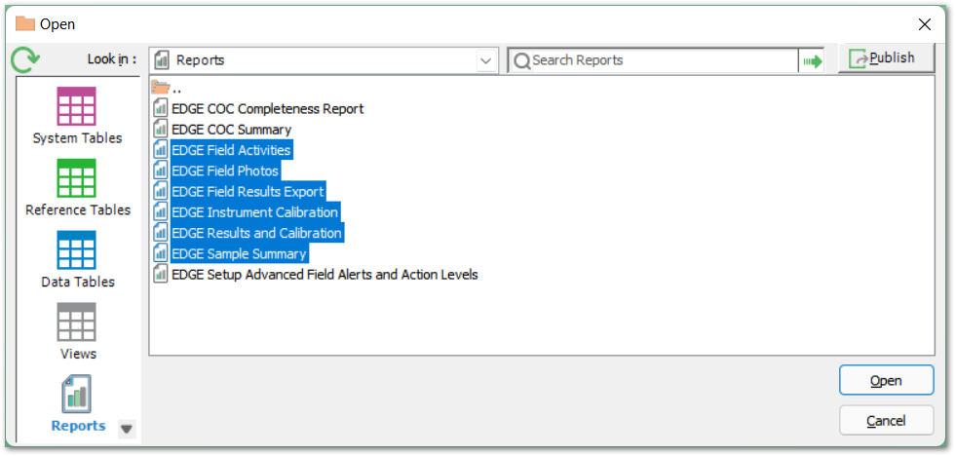Open Data Tables category icon
Viewport: 955px width, 456px height.
76,249
